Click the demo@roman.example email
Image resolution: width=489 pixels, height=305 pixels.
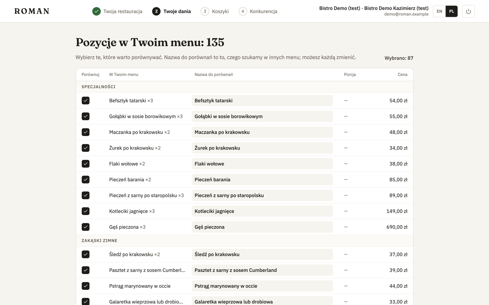(406, 14)
